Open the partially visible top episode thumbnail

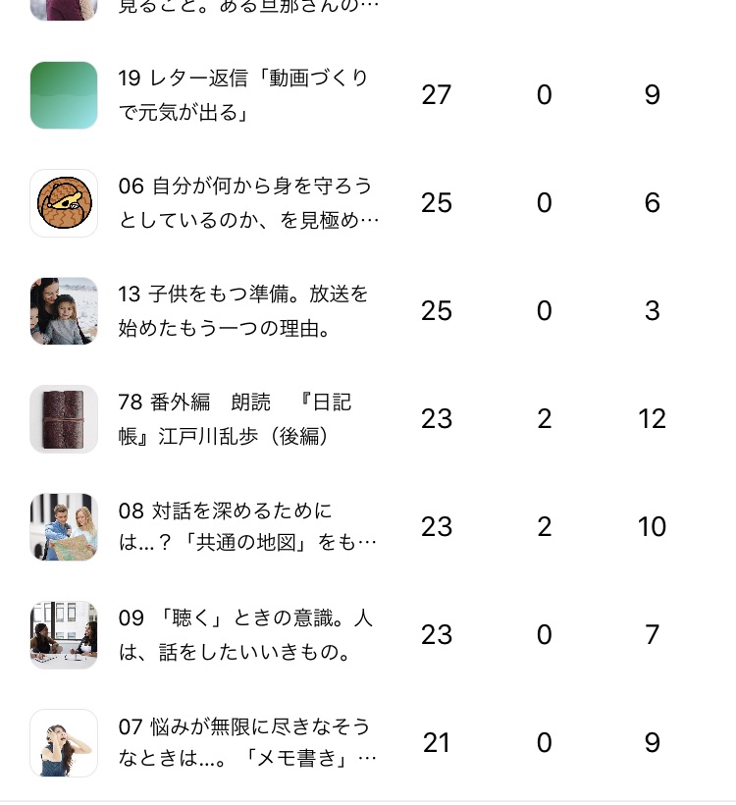[64, 10]
